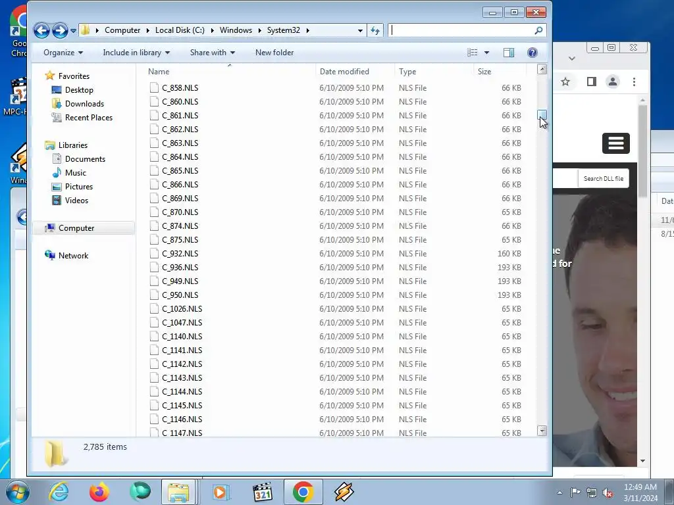Open the address bar history dropdown
This screenshot has height=505, width=674.
click(360, 30)
